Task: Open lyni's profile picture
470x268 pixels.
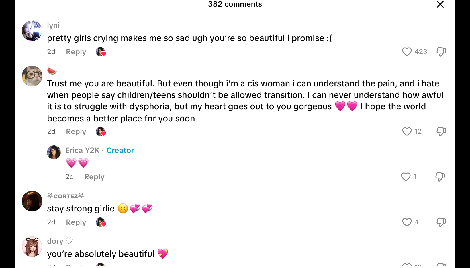Action: point(32,31)
